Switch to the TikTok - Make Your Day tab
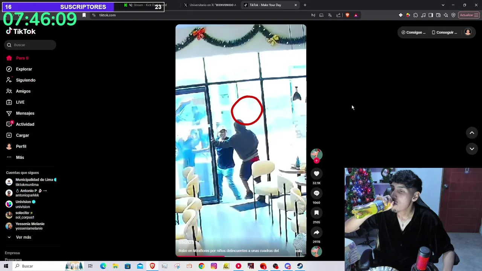 [x=265, y=5]
